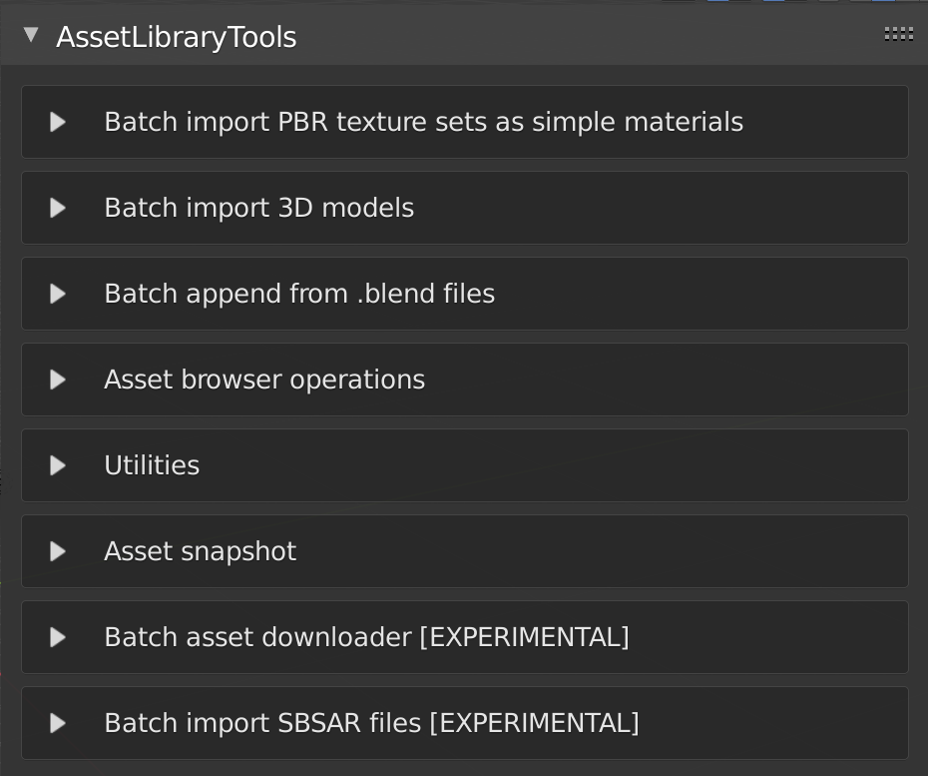Collapse the AssetLibraryTools panel triangle
The height and width of the screenshot is (776, 928).
point(31,36)
